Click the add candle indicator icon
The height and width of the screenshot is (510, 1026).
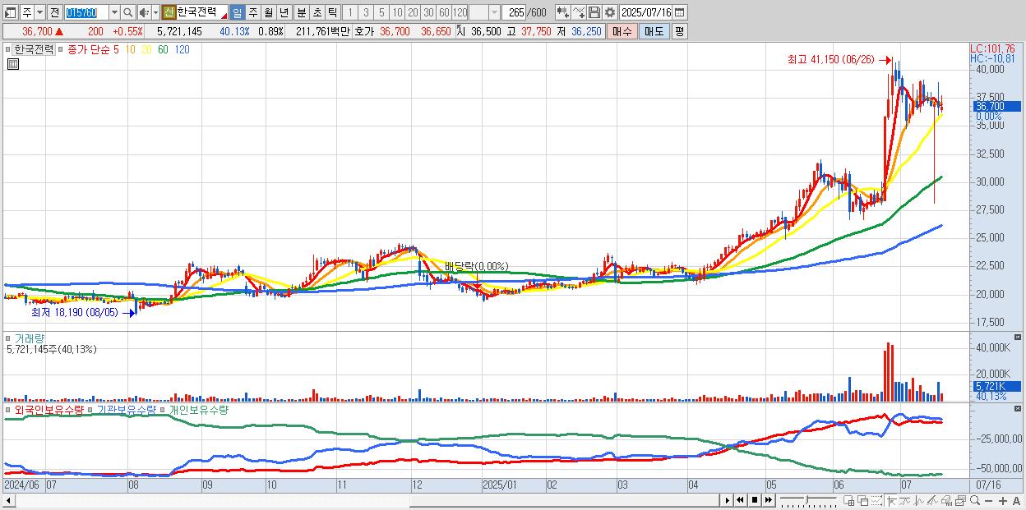click(563, 12)
